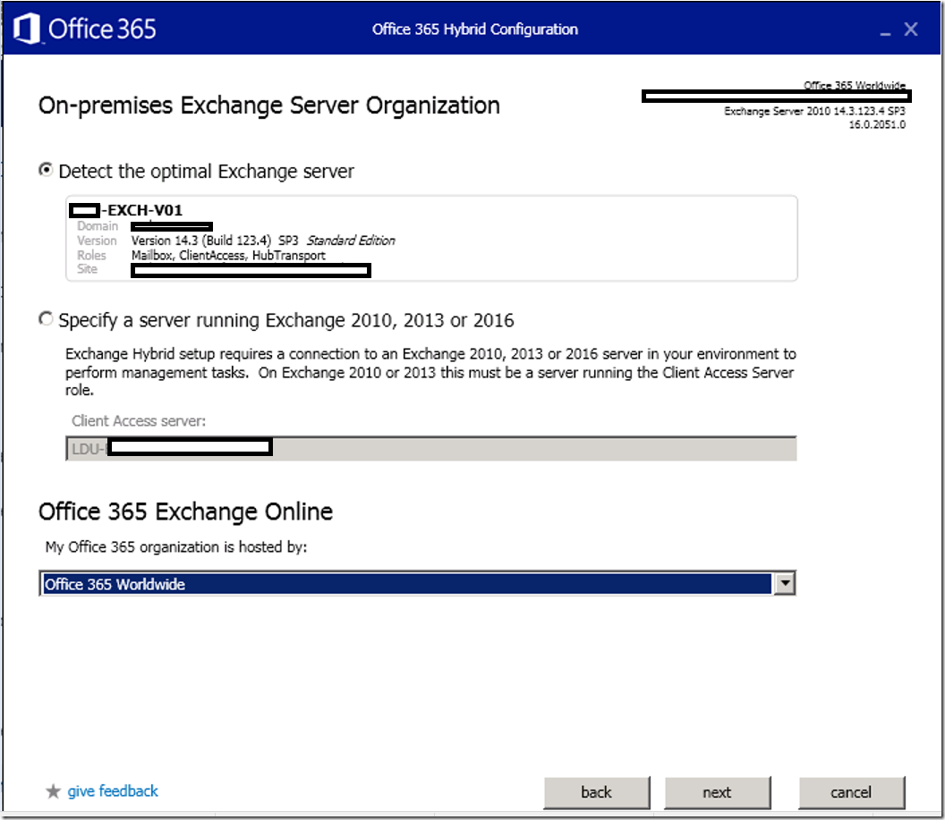Click the 'Office 365 Worldwide' text at top right
Viewport: 945px width, 820px height.
855,85
